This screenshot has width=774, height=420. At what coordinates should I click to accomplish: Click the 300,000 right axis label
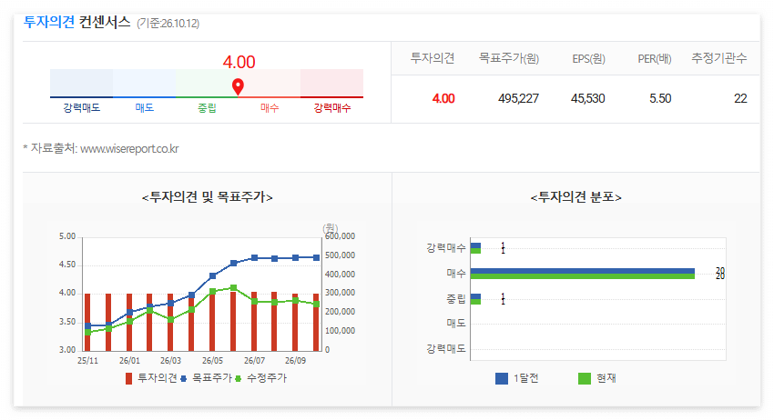pyautogui.click(x=341, y=293)
